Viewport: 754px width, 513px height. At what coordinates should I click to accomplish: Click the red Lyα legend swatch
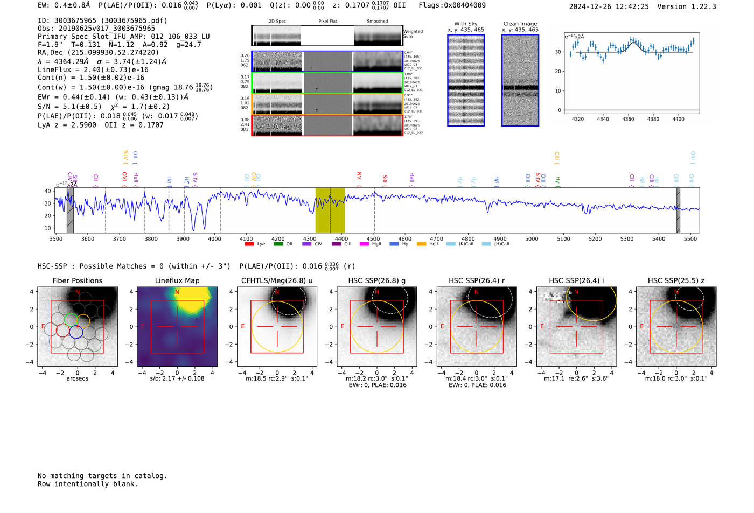pos(249,244)
